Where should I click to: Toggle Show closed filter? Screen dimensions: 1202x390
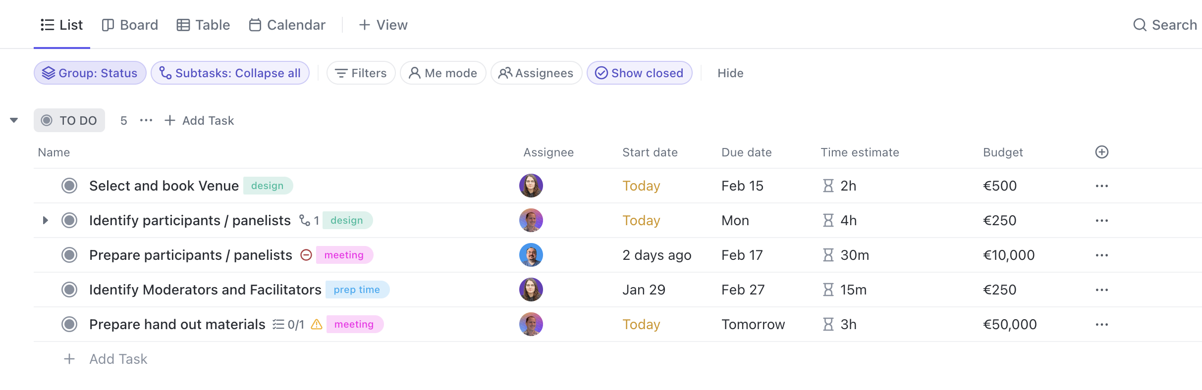639,73
